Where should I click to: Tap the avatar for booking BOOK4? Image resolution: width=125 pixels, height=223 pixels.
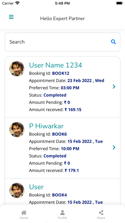[x=17, y=190]
